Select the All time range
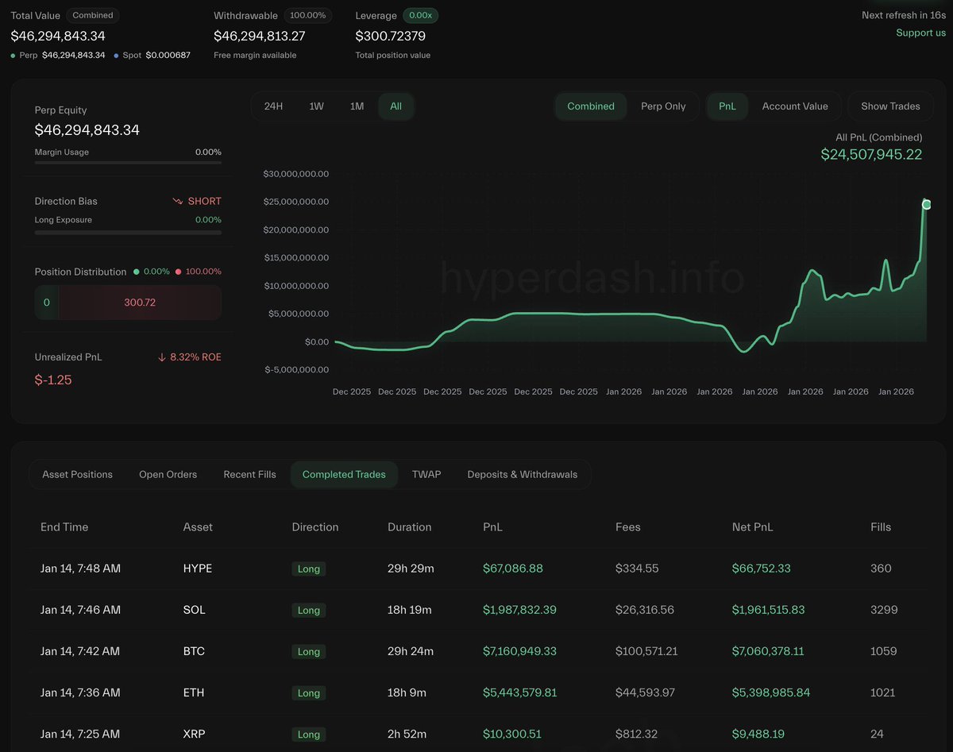This screenshot has width=953, height=752. tap(395, 106)
